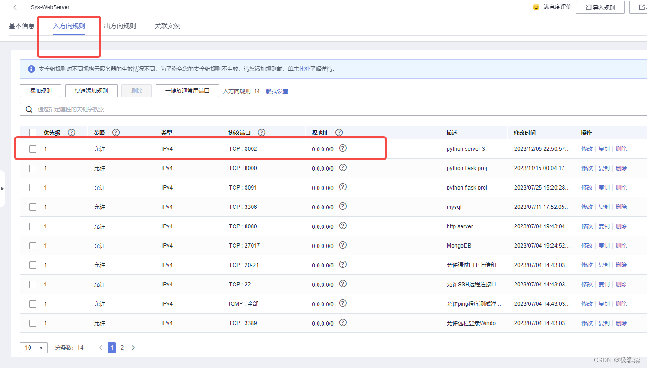
Task: Click source help icon in TCP : 8080 row
Action: (x=342, y=226)
